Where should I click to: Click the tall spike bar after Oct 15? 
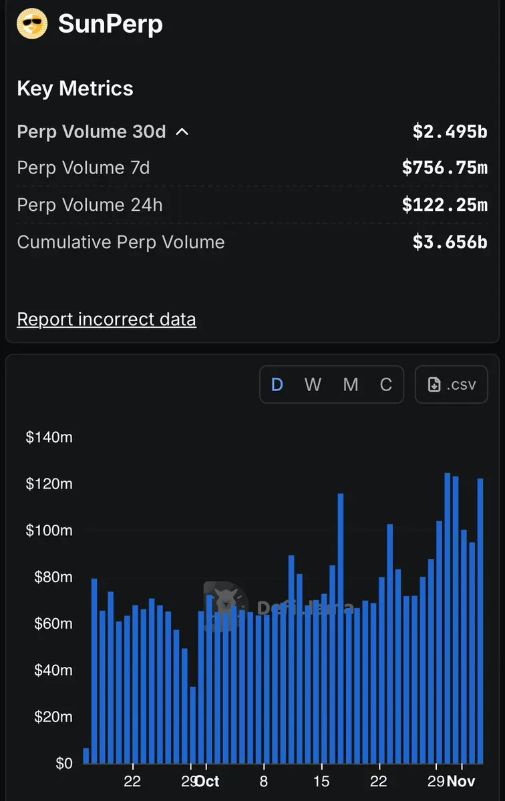point(341,627)
